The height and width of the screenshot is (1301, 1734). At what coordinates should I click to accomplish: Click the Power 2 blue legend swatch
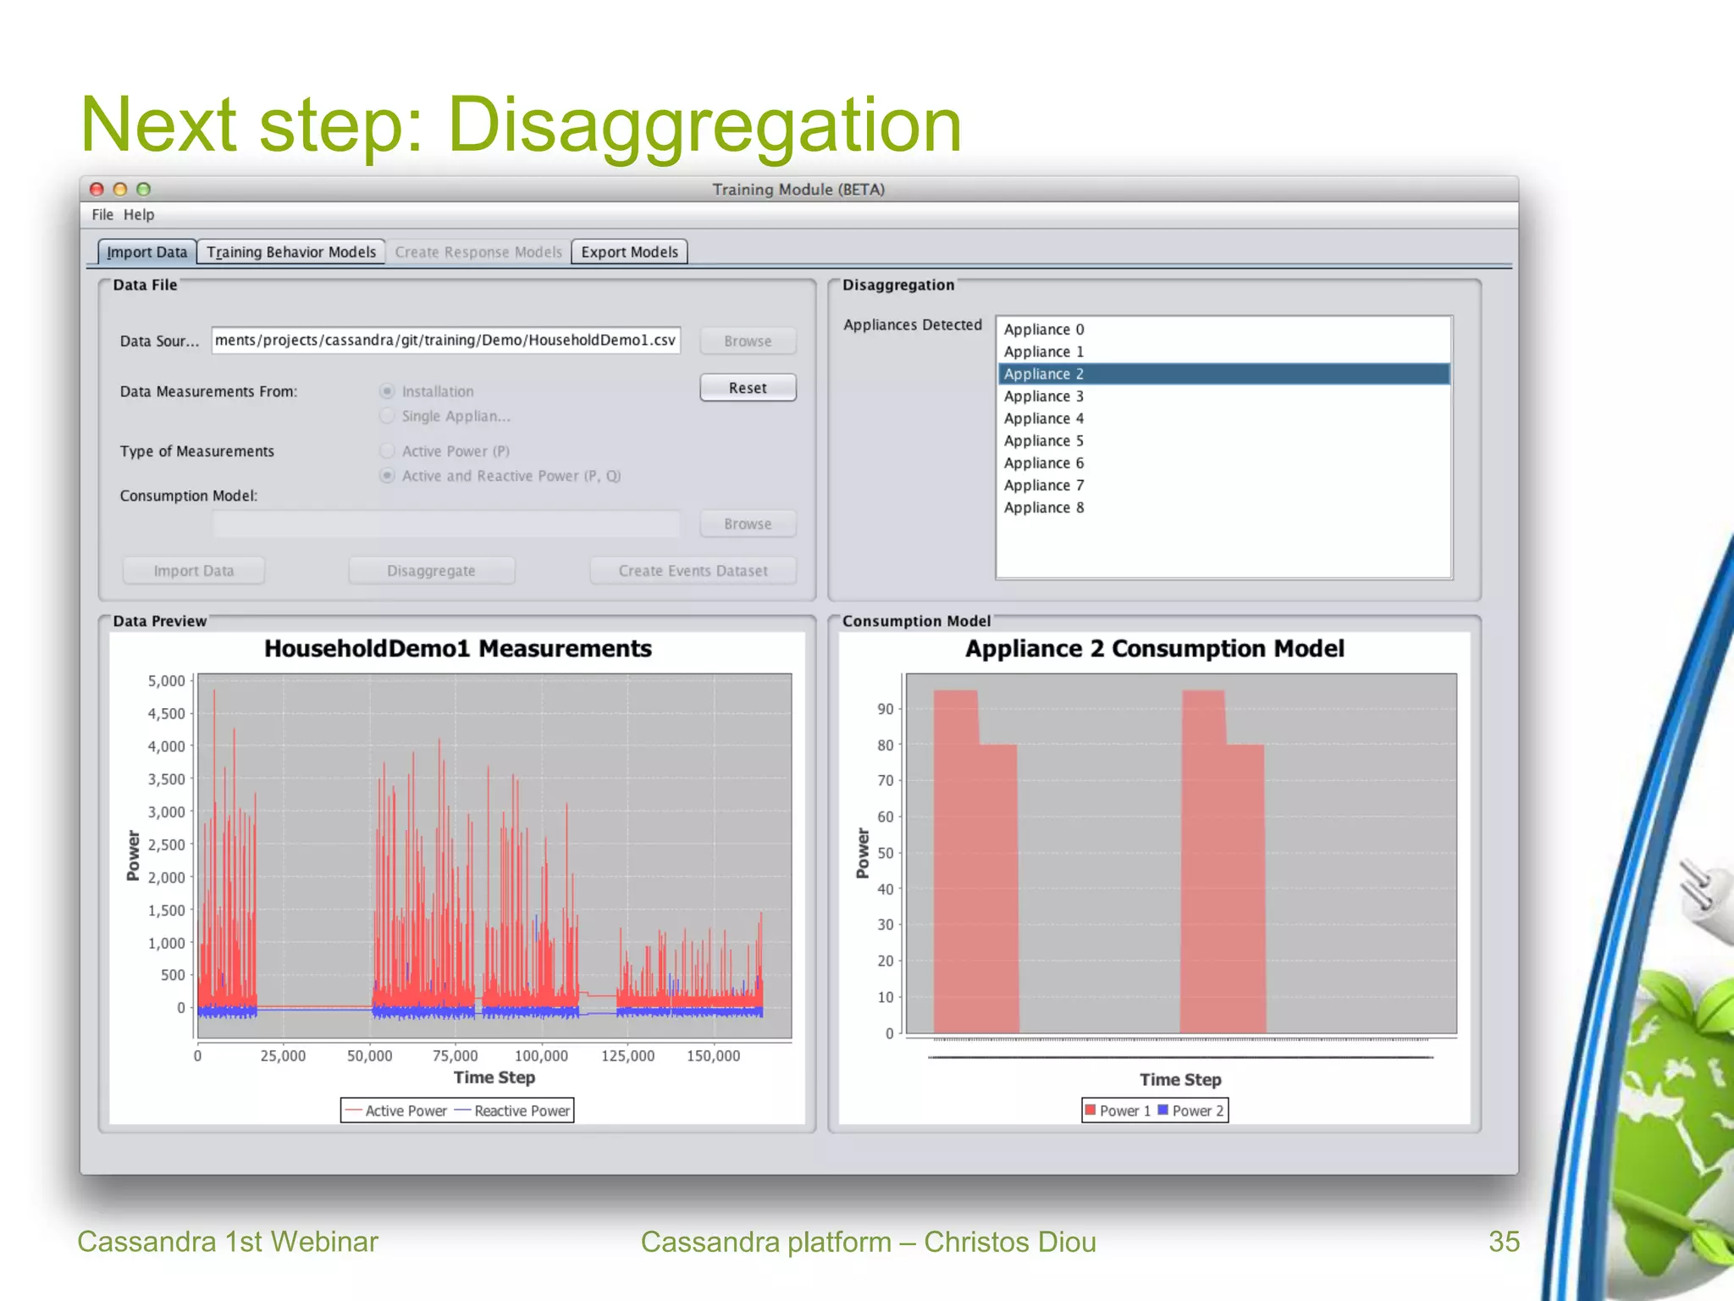(x=1162, y=1110)
